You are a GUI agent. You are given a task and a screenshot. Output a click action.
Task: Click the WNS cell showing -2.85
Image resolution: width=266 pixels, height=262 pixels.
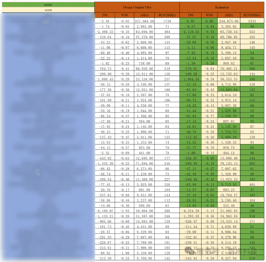tap(124, 211)
